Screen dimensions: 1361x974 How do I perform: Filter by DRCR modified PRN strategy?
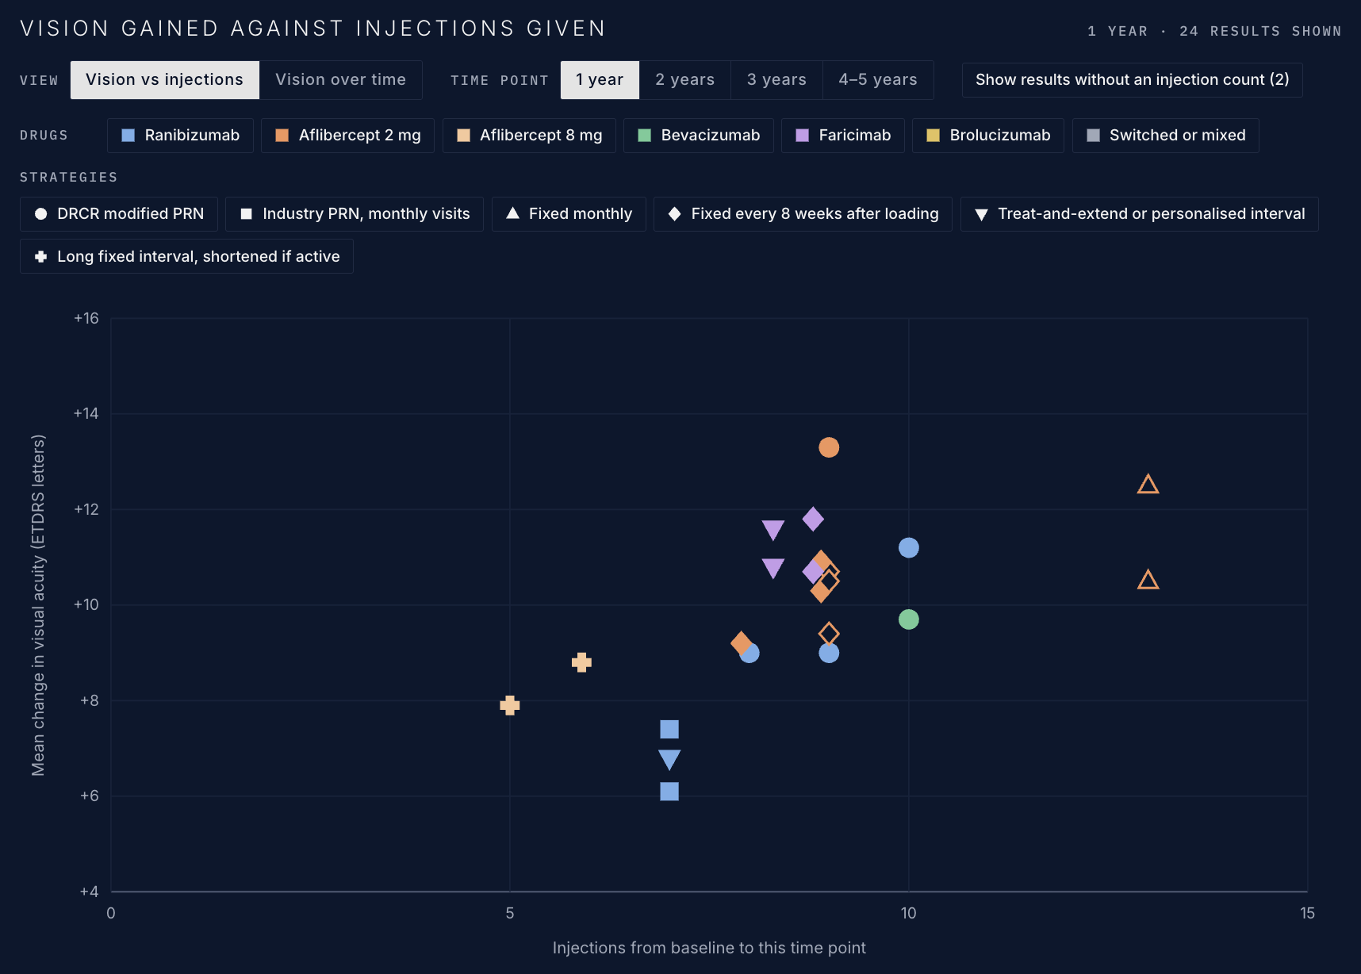tap(119, 214)
